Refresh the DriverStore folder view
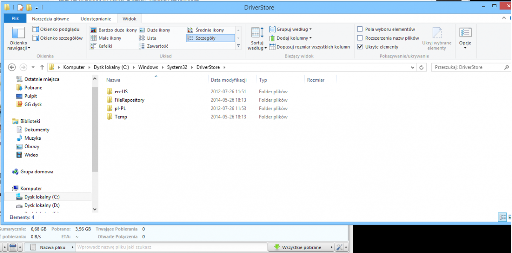 (x=422, y=67)
